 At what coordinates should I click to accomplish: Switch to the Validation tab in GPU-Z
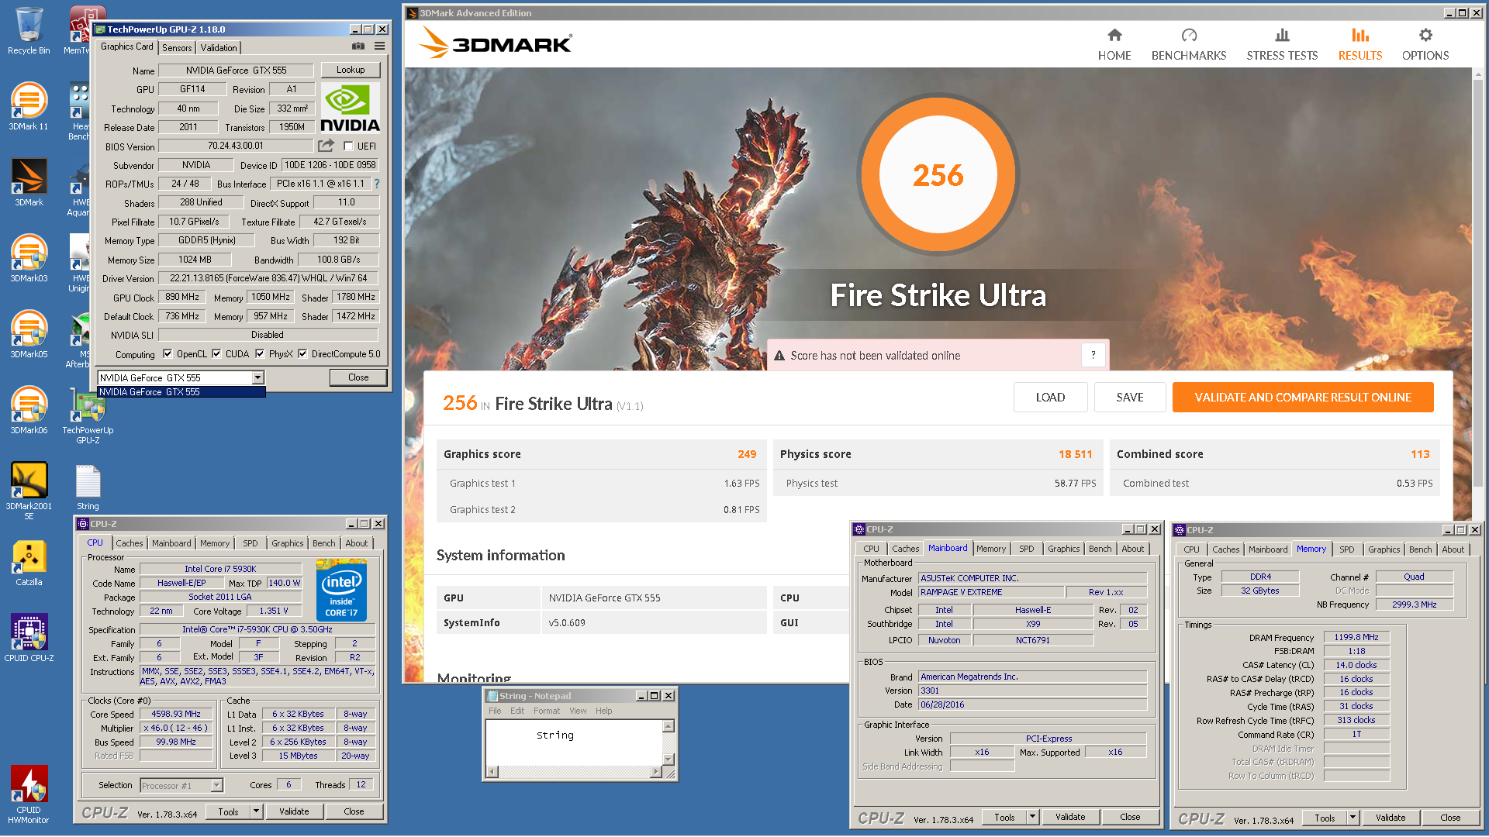coord(219,47)
